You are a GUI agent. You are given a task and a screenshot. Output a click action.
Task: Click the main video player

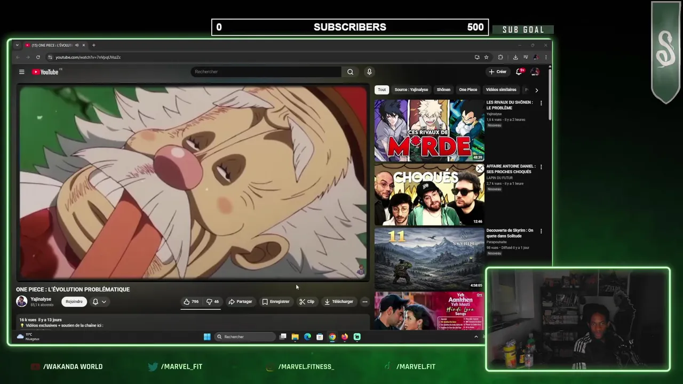tap(192, 182)
